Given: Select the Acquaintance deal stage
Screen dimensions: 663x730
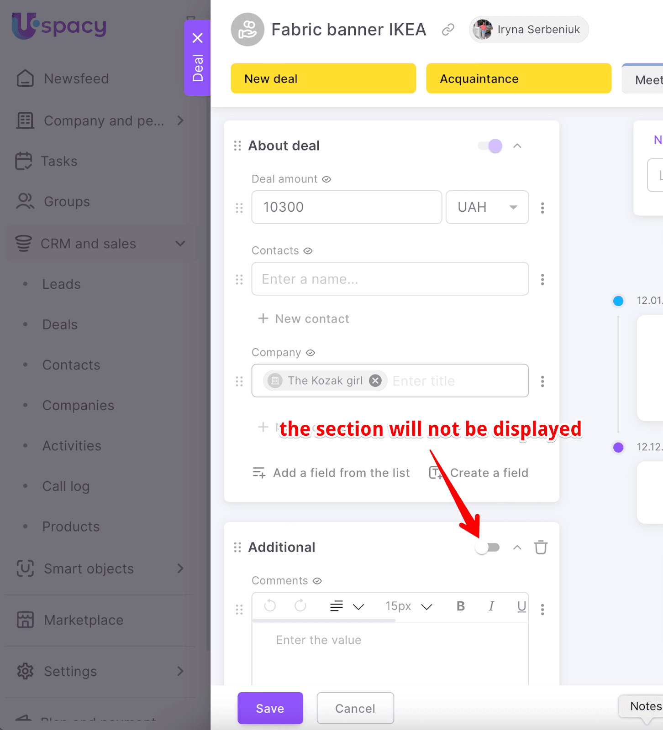Looking at the screenshot, I should (518, 78).
